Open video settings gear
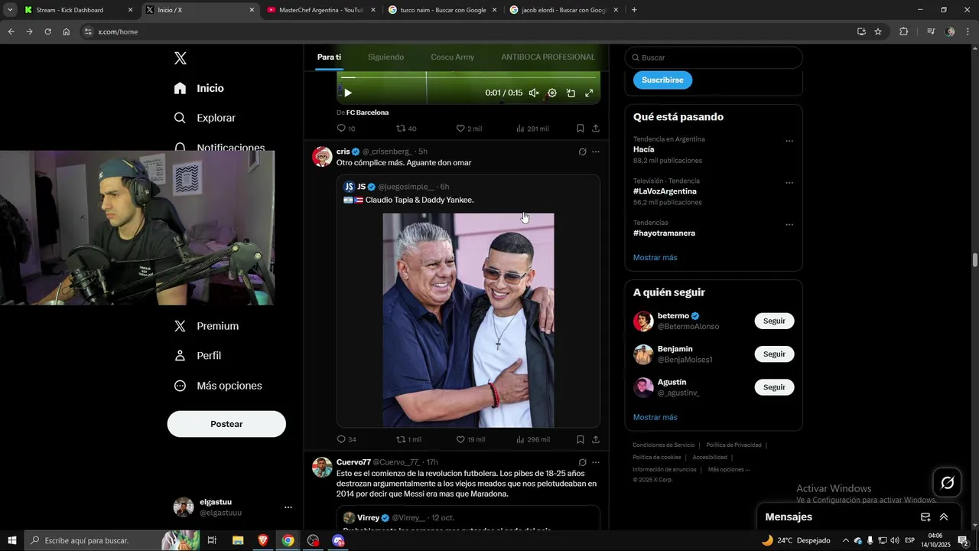The image size is (979, 551). (552, 93)
